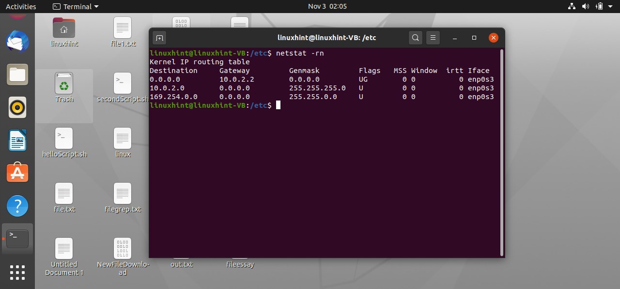Select secondScript.sh on the desktop

pyautogui.click(x=123, y=88)
